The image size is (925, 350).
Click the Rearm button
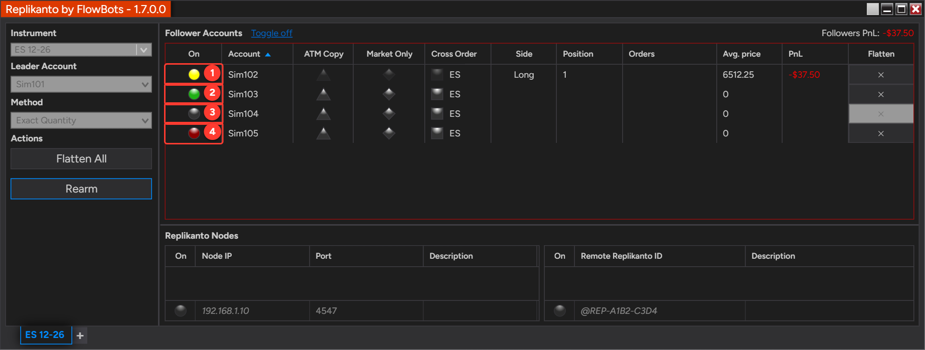pyautogui.click(x=81, y=189)
